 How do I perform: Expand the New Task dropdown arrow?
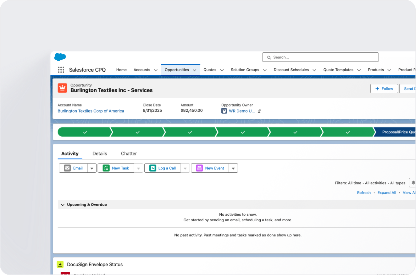138,168
